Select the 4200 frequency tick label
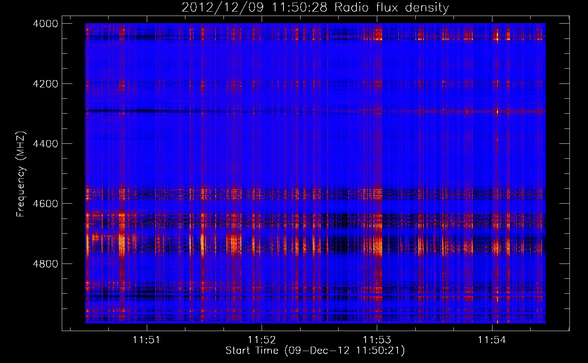 point(45,84)
